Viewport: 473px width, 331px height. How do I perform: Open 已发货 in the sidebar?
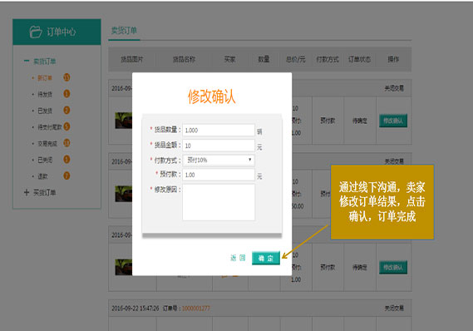[x=45, y=111]
